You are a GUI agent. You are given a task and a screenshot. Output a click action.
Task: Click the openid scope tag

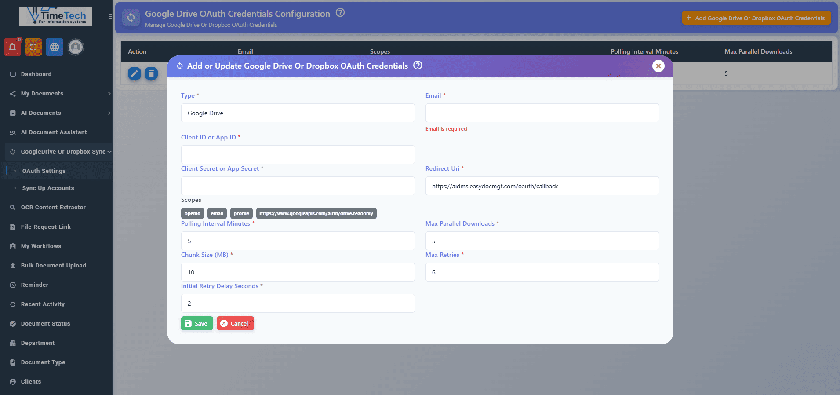click(x=193, y=213)
